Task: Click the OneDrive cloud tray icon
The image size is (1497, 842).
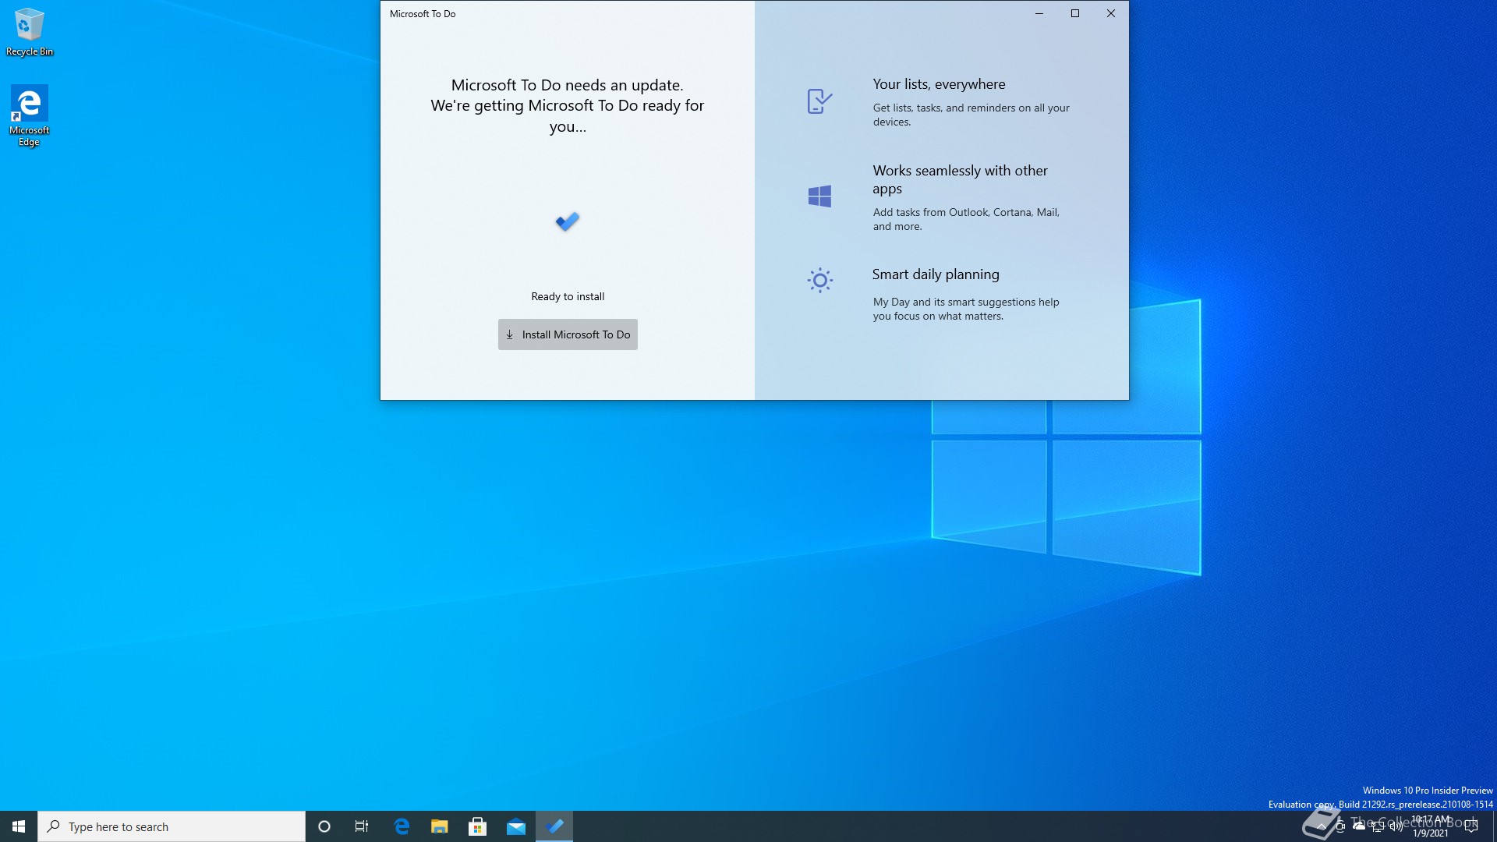Action: (x=1359, y=826)
